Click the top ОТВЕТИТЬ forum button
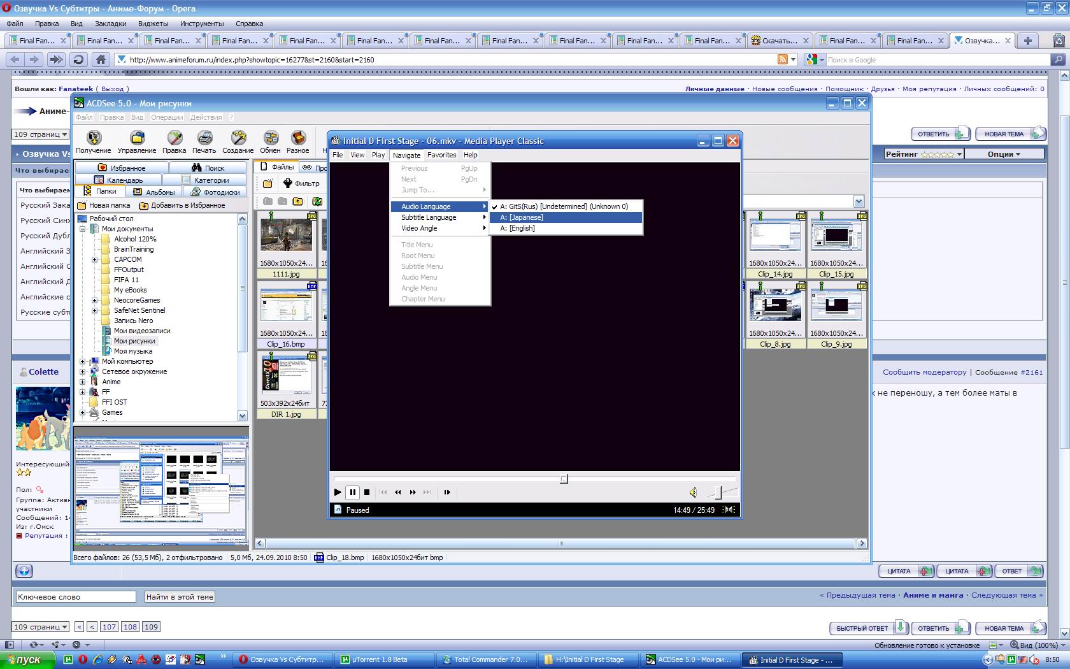This screenshot has height=669, width=1070. coord(939,134)
